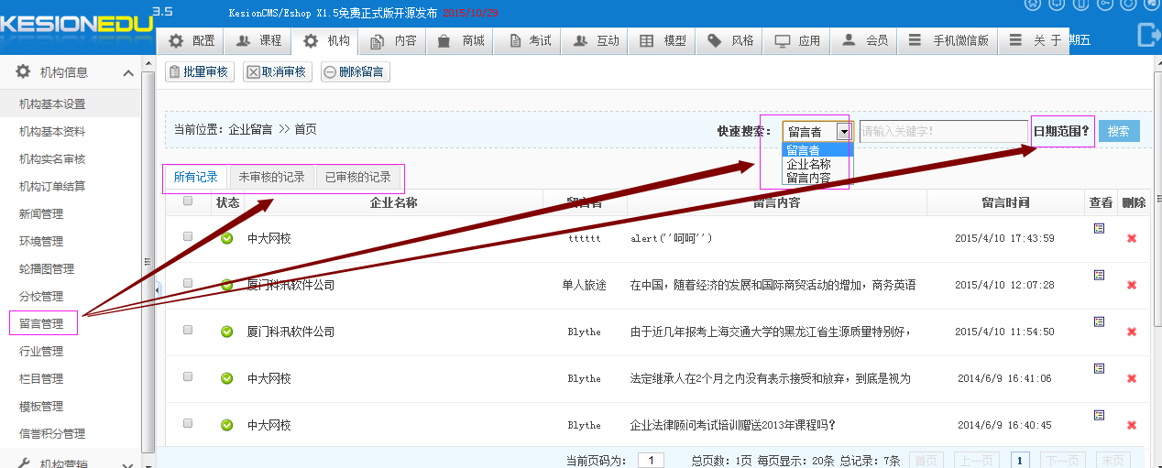The height and width of the screenshot is (468, 1162).
Task: Click the key icon in top bar
Action: (x=1104, y=4)
